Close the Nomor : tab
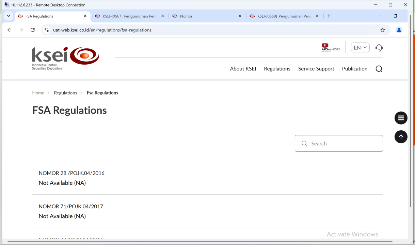Image resolution: width=415 pixels, height=245 pixels. [240, 16]
